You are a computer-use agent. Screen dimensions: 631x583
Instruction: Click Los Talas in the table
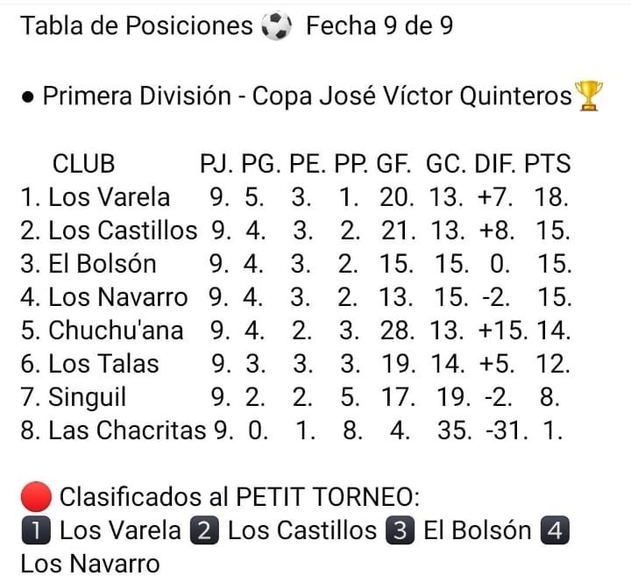click(x=103, y=364)
